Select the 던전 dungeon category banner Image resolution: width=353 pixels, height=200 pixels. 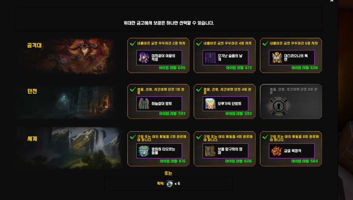pos(67,102)
